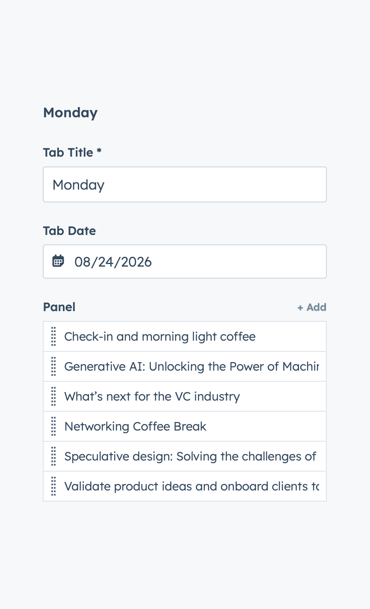Click drag handle beside Validate product ideas
Viewport: 370px width, 609px height.
click(53, 486)
